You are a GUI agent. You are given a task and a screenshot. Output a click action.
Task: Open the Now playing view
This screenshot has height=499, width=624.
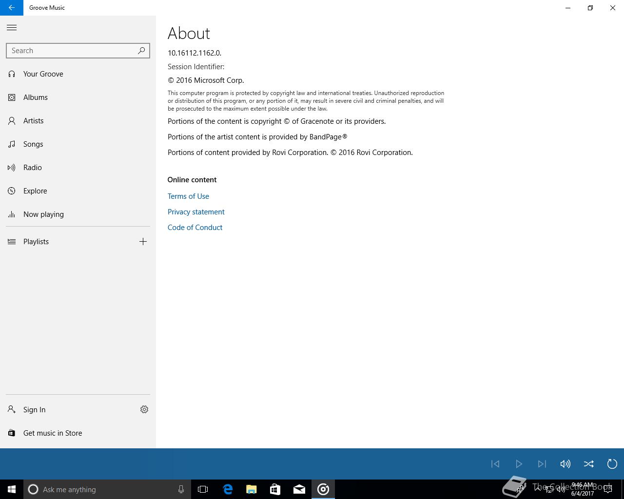click(x=78, y=214)
